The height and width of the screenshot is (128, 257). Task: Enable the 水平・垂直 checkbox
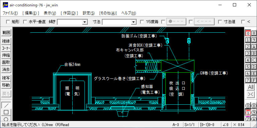point(25,22)
